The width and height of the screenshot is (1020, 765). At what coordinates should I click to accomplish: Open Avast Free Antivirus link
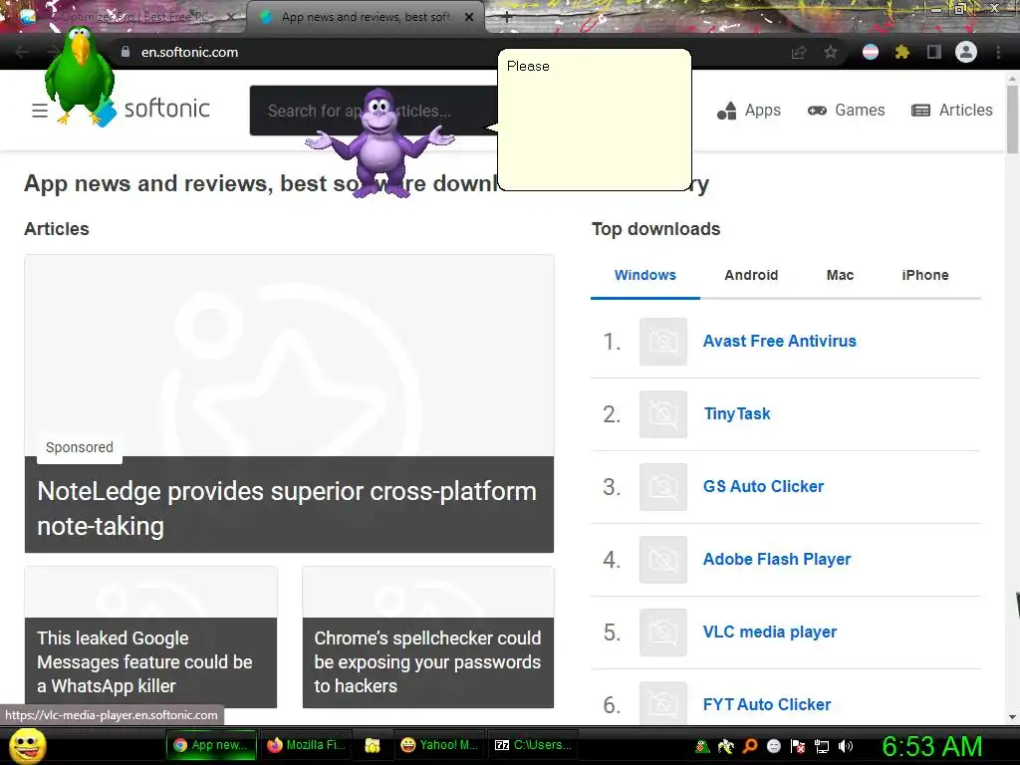tap(779, 341)
